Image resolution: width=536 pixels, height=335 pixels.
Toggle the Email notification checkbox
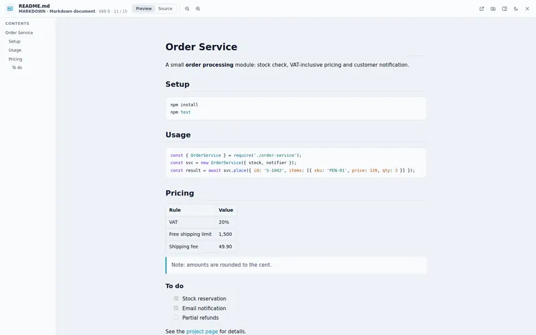click(x=176, y=308)
